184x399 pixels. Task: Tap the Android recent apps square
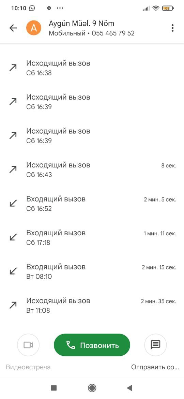coord(53,388)
